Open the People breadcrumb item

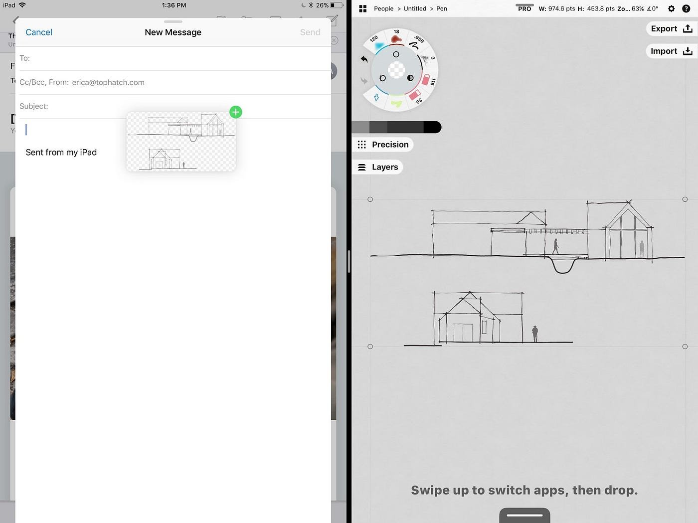point(383,8)
